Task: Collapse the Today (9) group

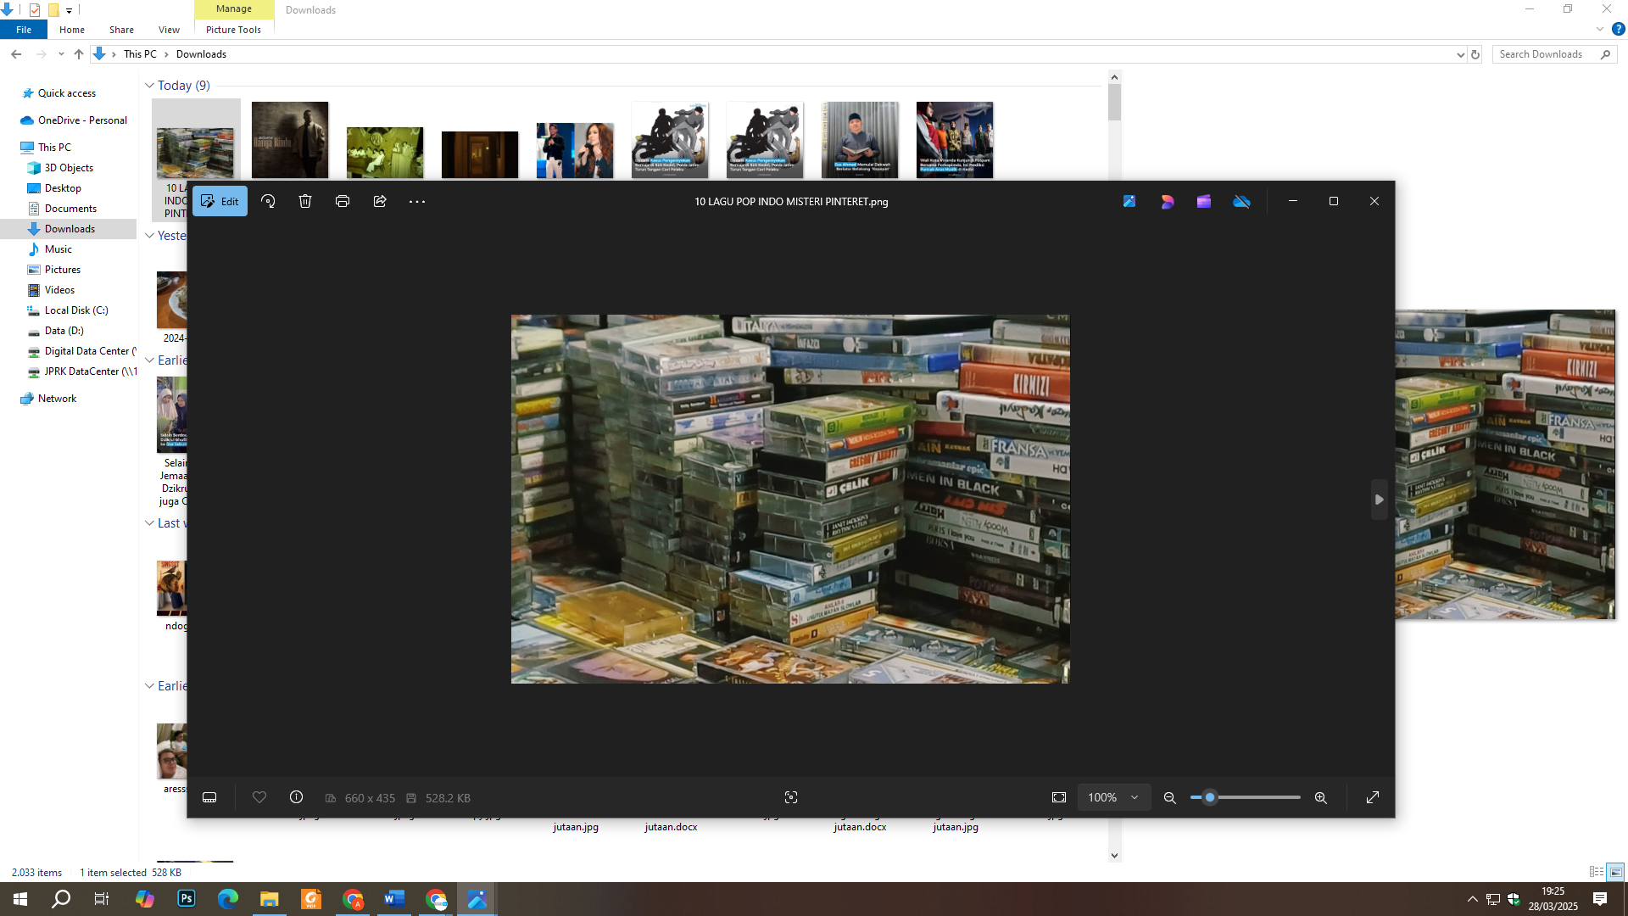Action: (x=149, y=86)
